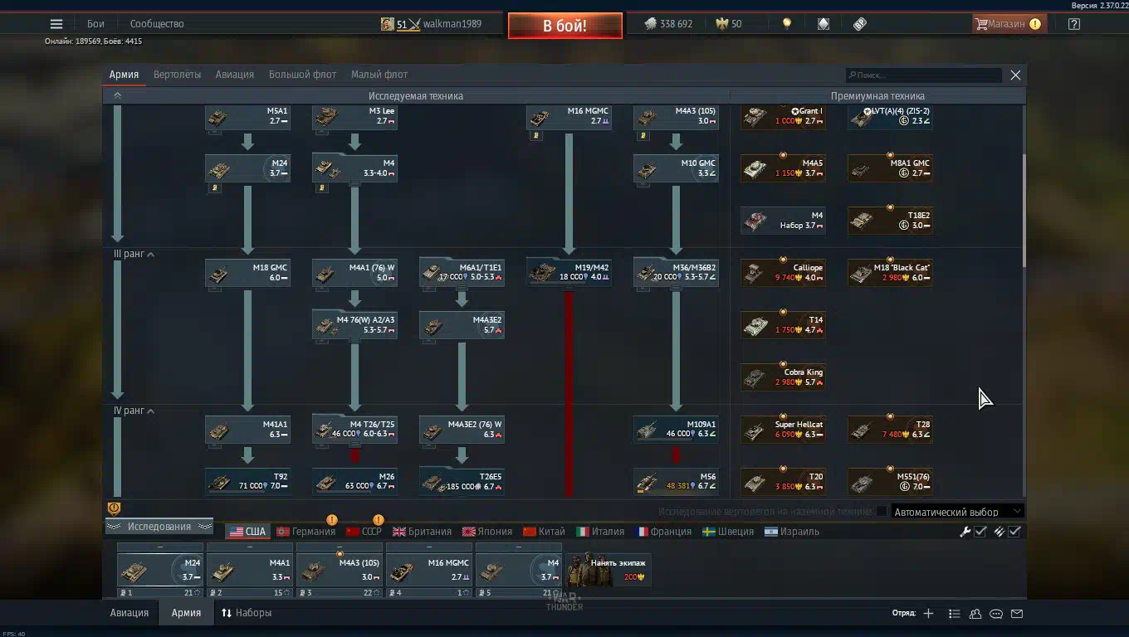Click the yellow shield alert icon
This screenshot has height=637, width=1129.
click(115, 508)
